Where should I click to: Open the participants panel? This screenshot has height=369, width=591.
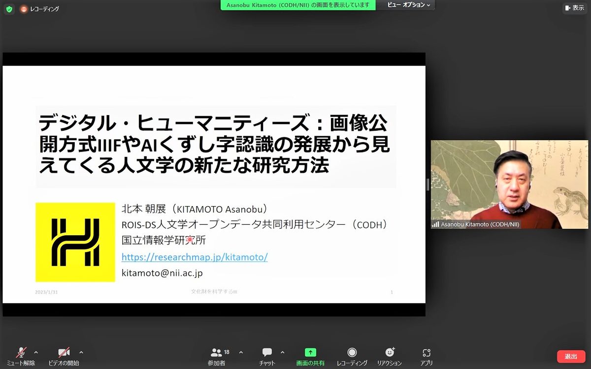pos(217,356)
